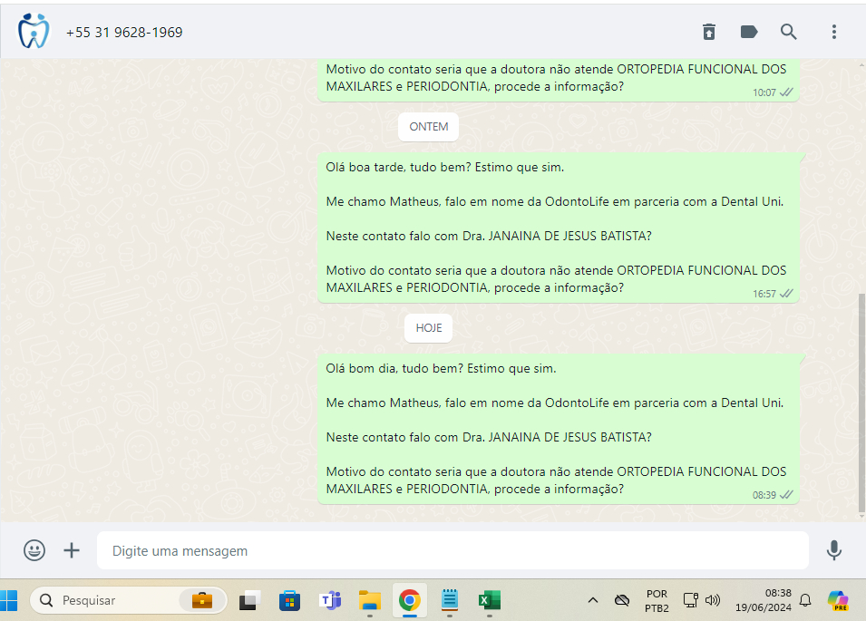Click text 'Olá boa tarde, tudo bem?'

(x=398, y=167)
